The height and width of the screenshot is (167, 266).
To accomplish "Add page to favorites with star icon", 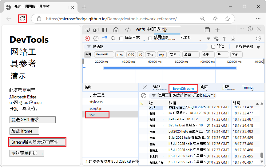I will [227, 19].
